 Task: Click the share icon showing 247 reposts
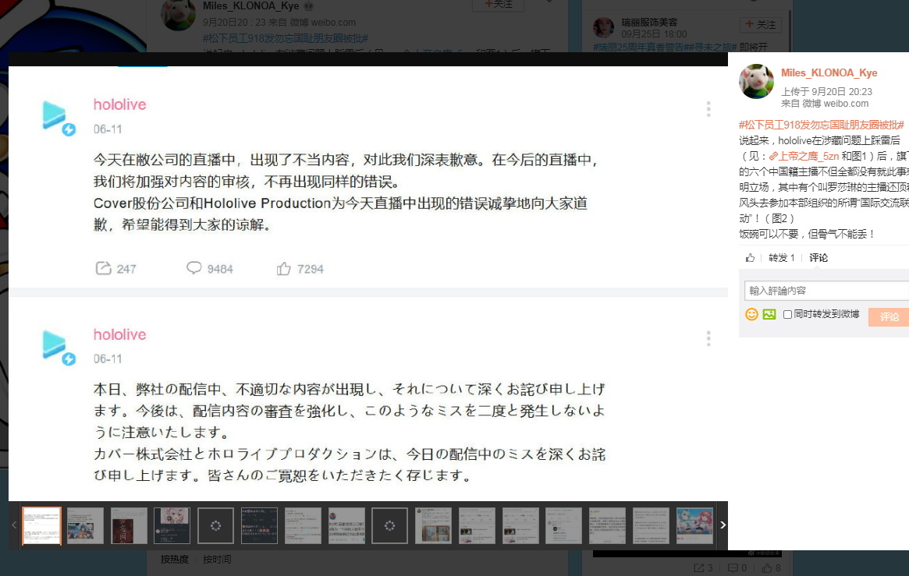[103, 268]
